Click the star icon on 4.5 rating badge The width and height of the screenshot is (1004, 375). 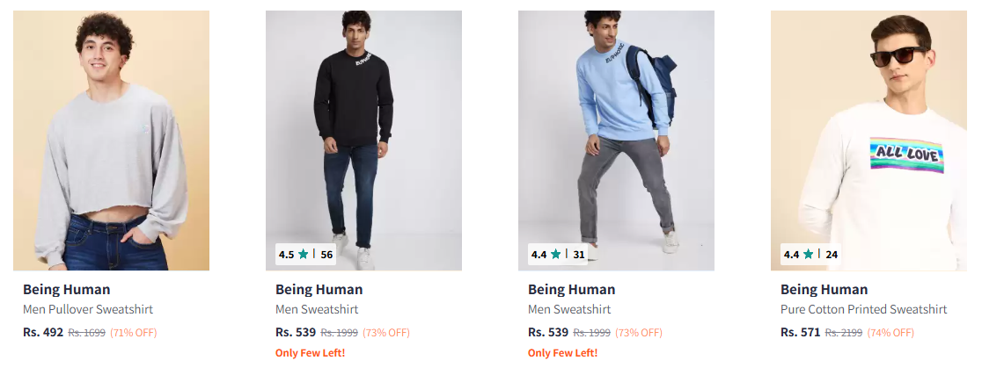tap(304, 255)
